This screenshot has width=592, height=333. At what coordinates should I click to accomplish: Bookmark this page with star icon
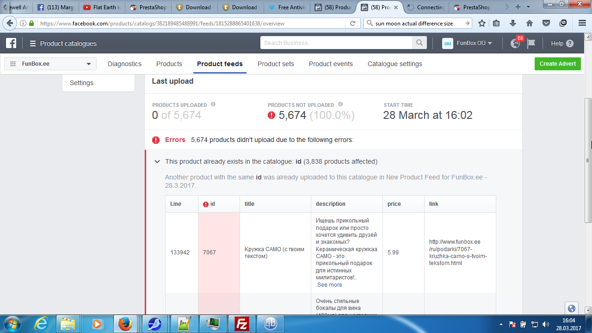[x=482, y=23]
